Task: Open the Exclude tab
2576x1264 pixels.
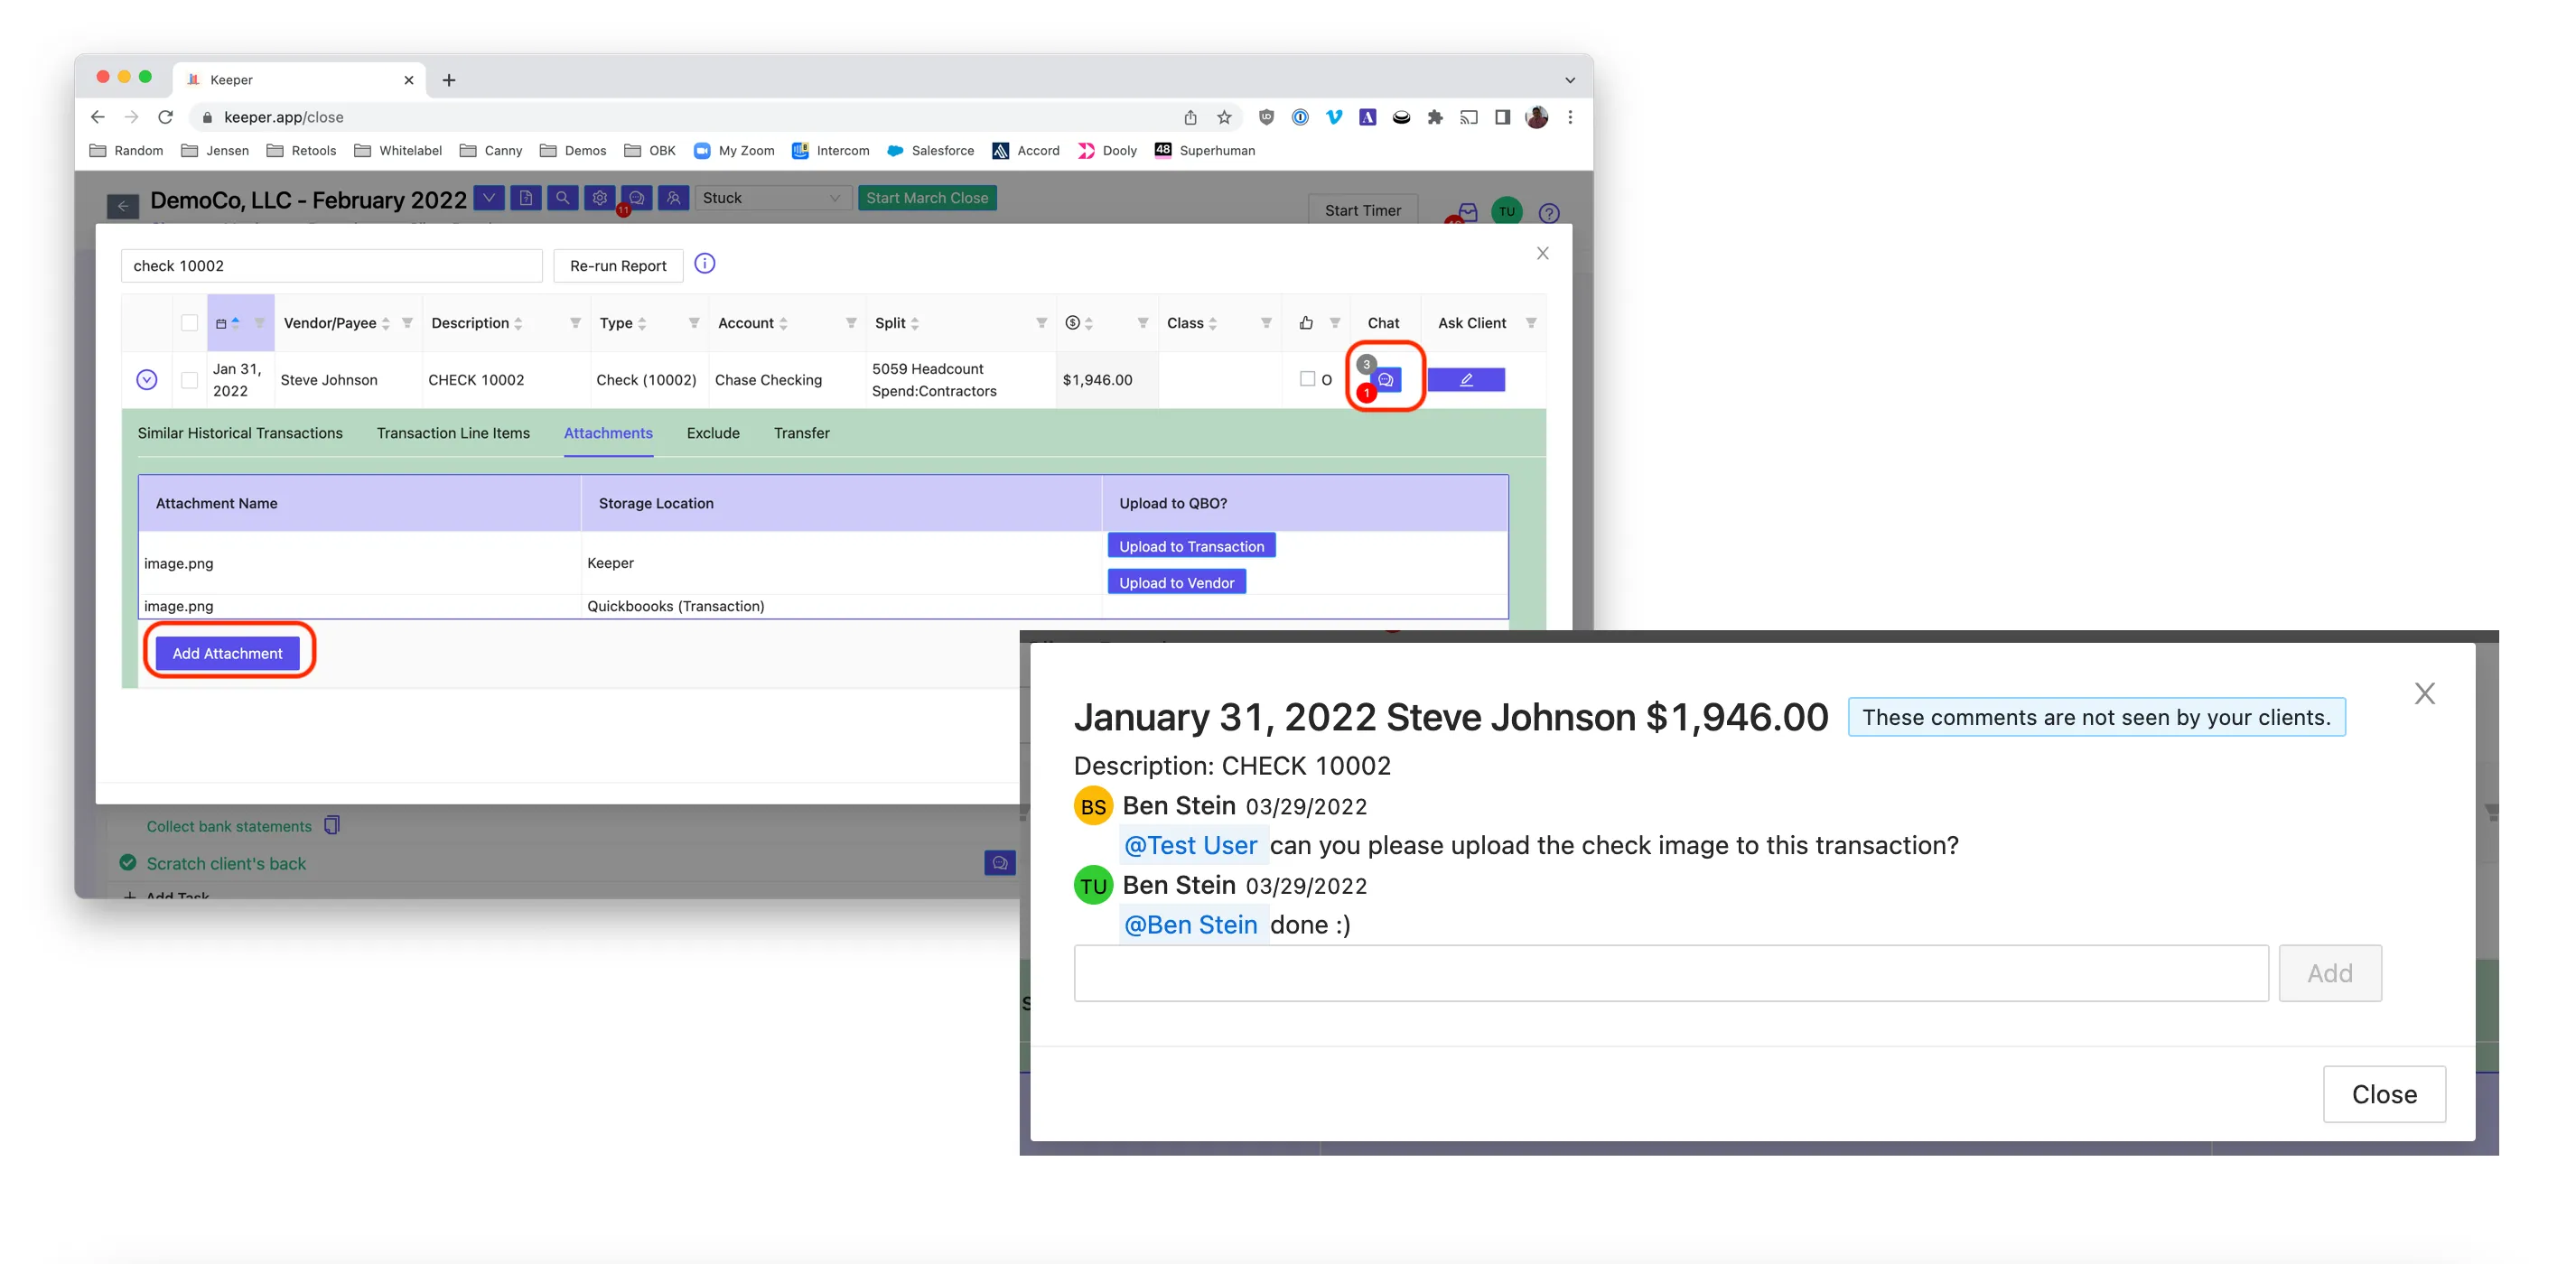Action: tap(713, 432)
